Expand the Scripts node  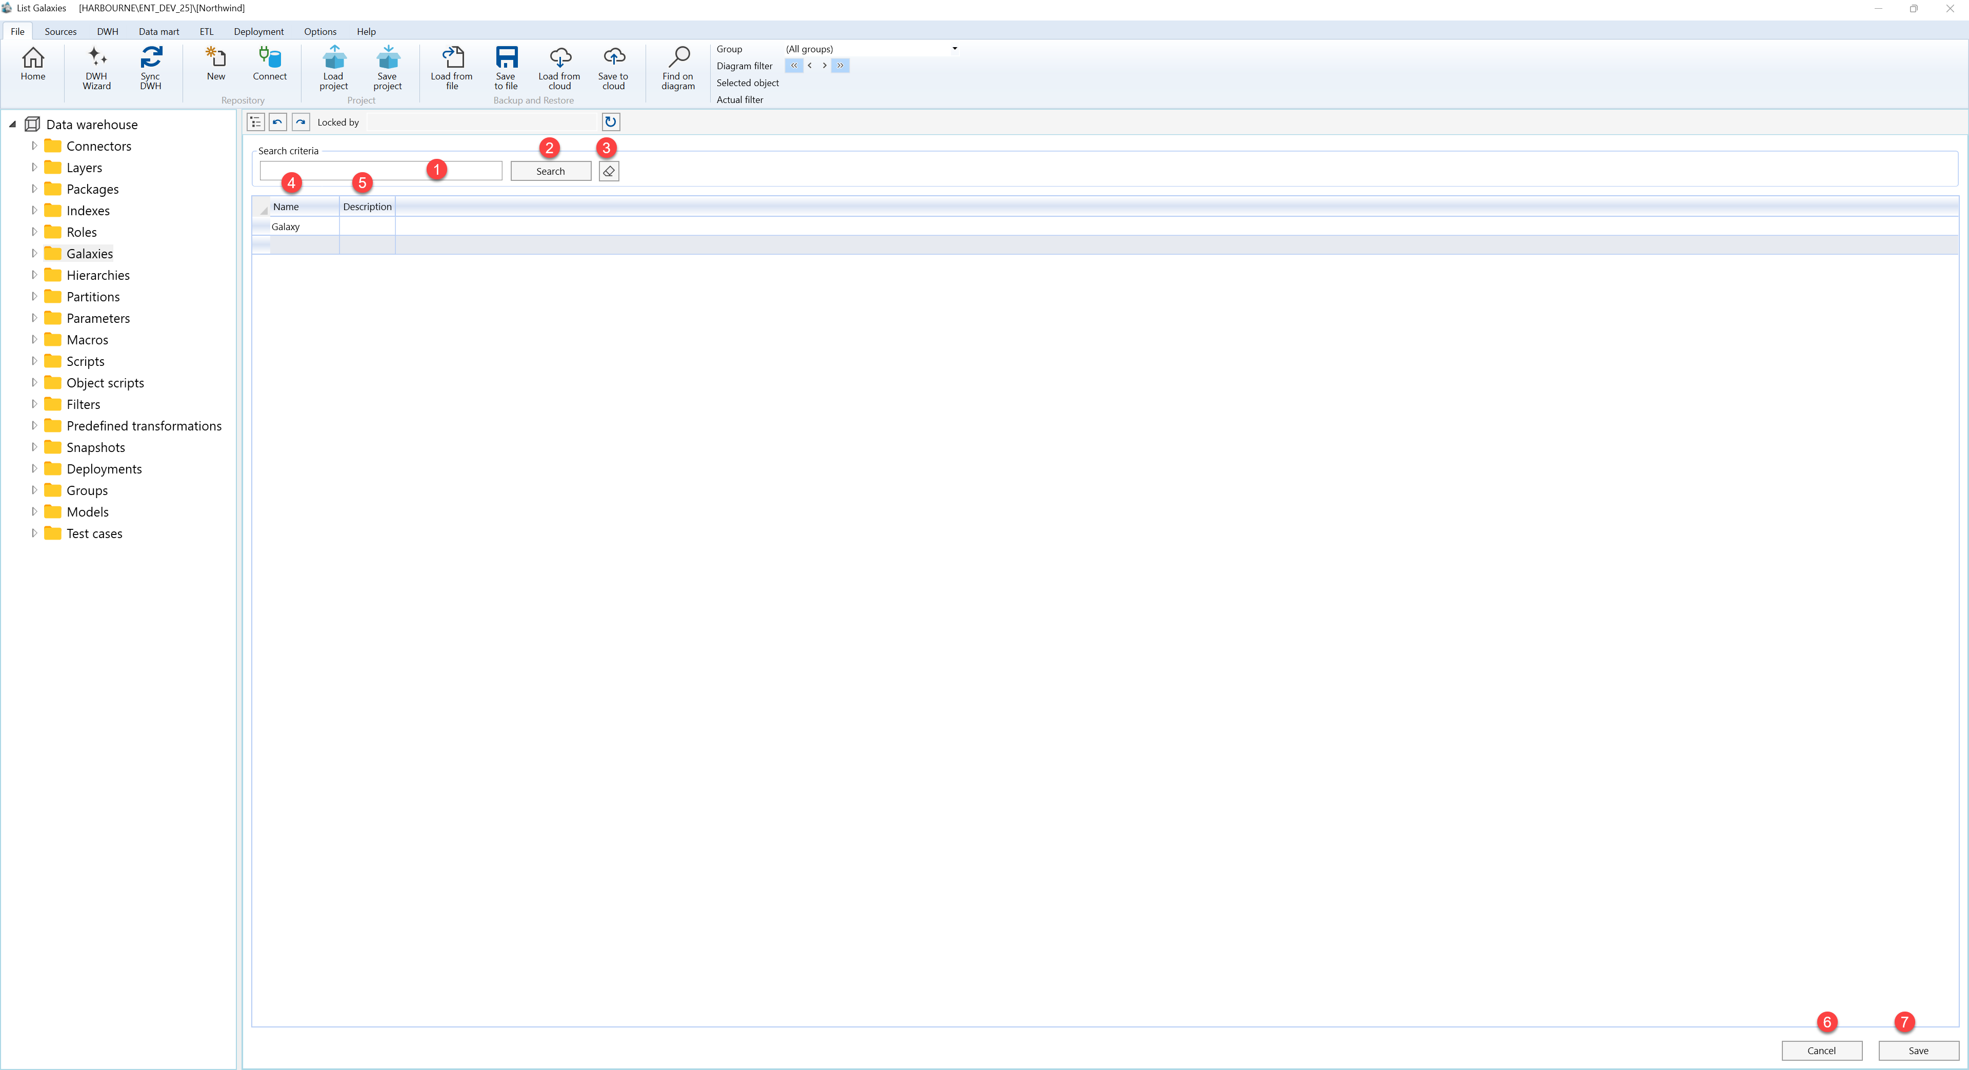(34, 360)
